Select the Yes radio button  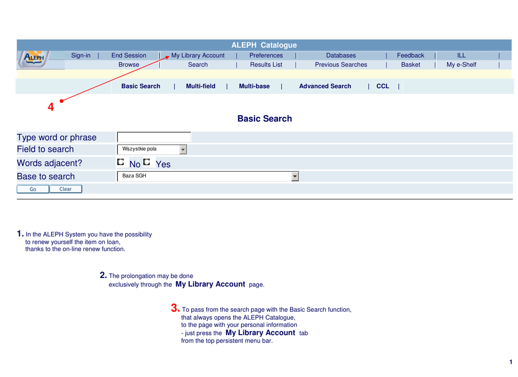pyautogui.click(x=147, y=162)
